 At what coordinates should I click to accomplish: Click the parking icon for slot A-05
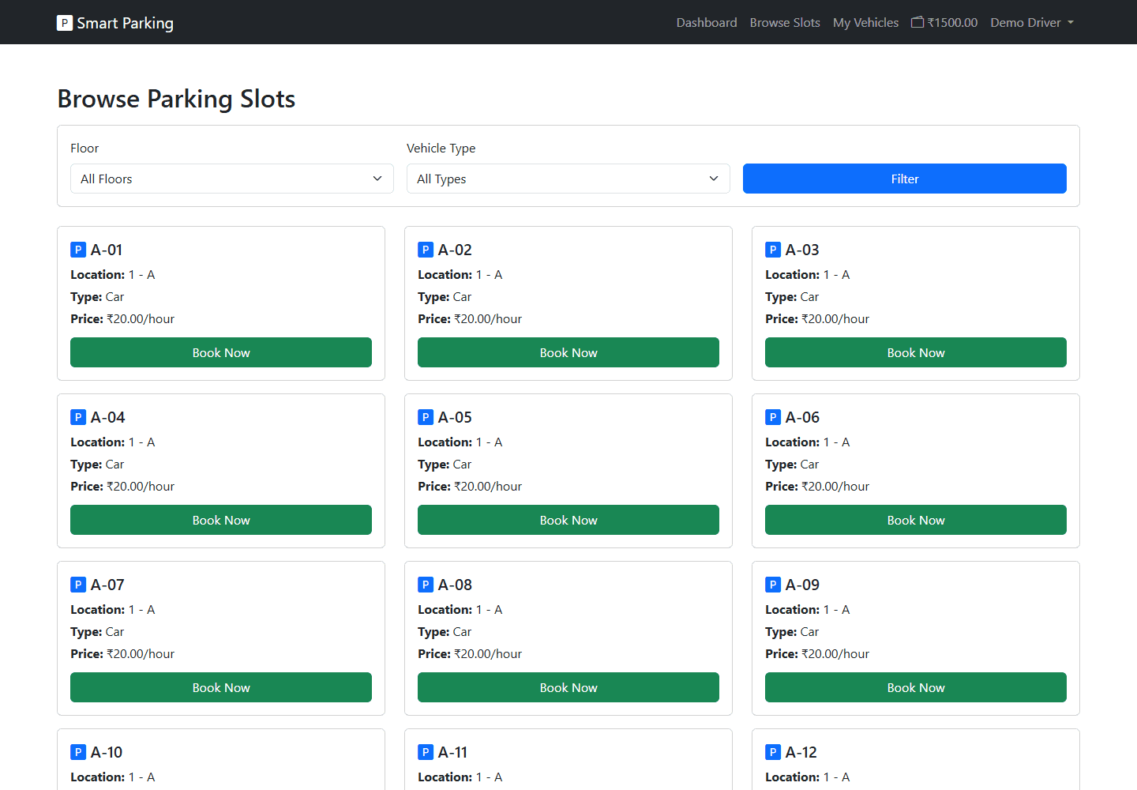[426, 417]
